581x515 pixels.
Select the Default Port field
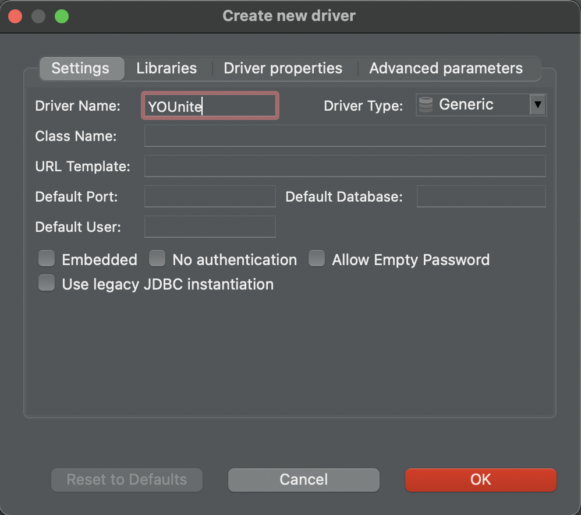[210, 197]
